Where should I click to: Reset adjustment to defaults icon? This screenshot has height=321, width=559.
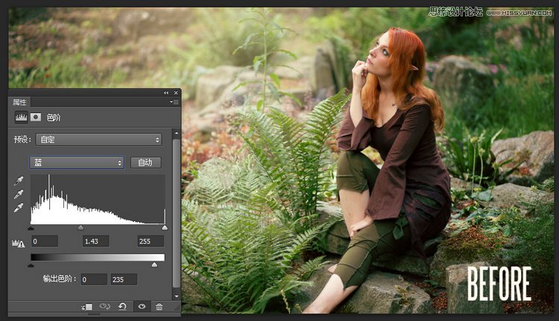coord(122,307)
